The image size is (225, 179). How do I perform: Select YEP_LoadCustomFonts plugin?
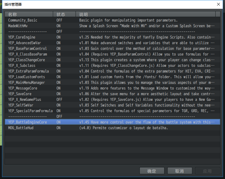112,77
